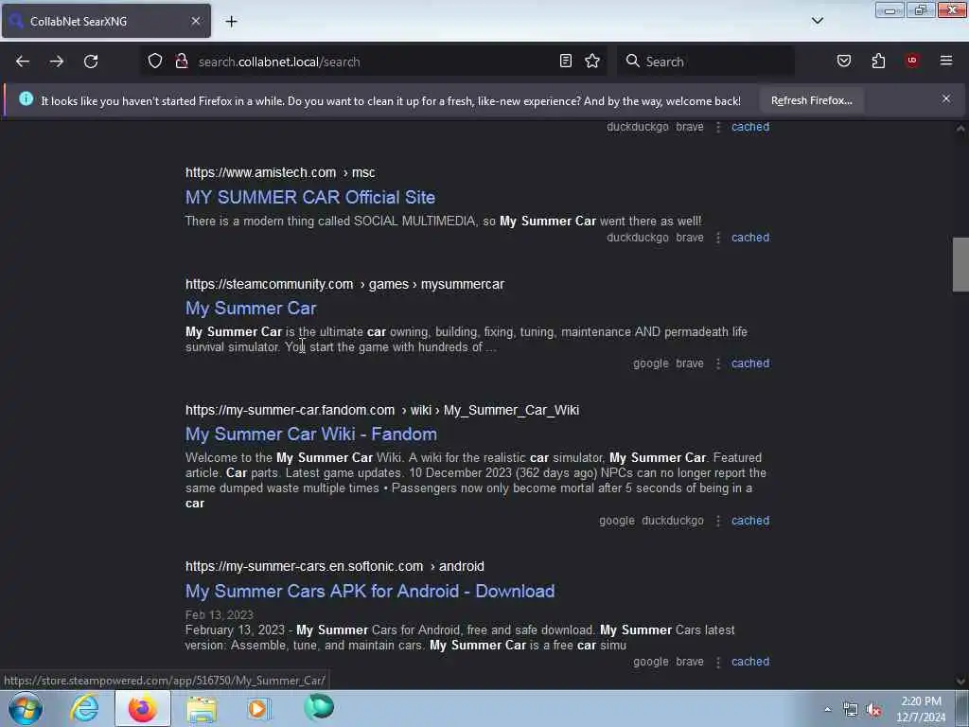969x727 pixels.
Task: Launch Internet Explorer from the taskbar
Action: pyautogui.click(x=84, y=708)
